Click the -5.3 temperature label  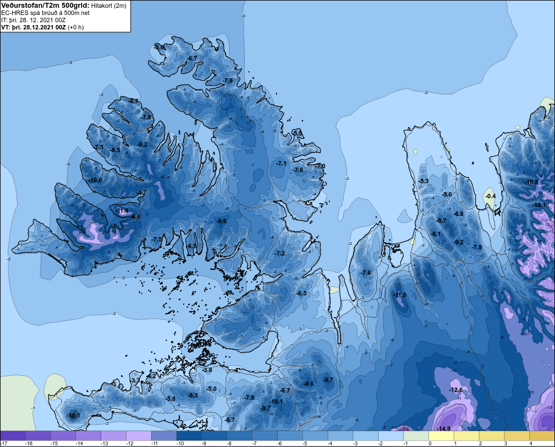[x=423, y=181]
